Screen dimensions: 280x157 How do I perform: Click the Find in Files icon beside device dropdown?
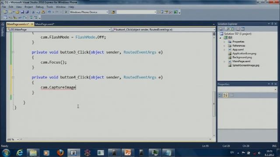point(113,12)
